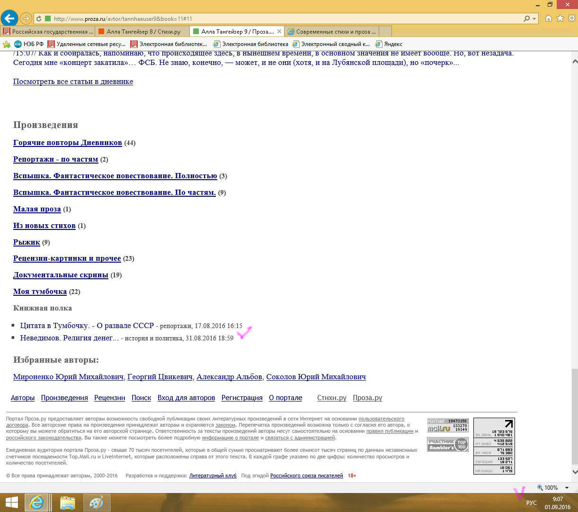The width and height of the screenshot is (578, 512).
Task: Click the page scrollbar up arrow
Action: pos(575,62)
